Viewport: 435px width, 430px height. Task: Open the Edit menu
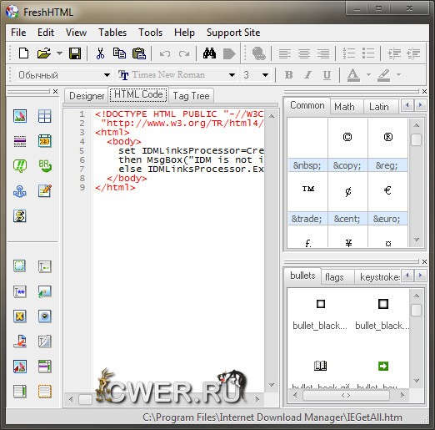click(46, 33)
